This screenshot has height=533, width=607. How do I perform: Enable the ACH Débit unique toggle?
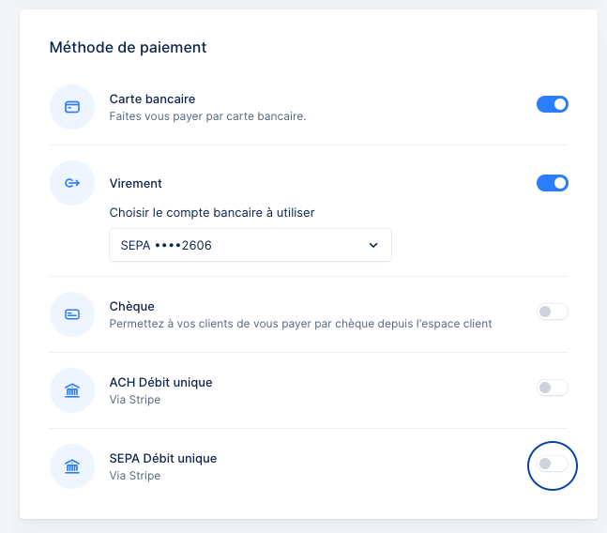click(x=552, y=388)
